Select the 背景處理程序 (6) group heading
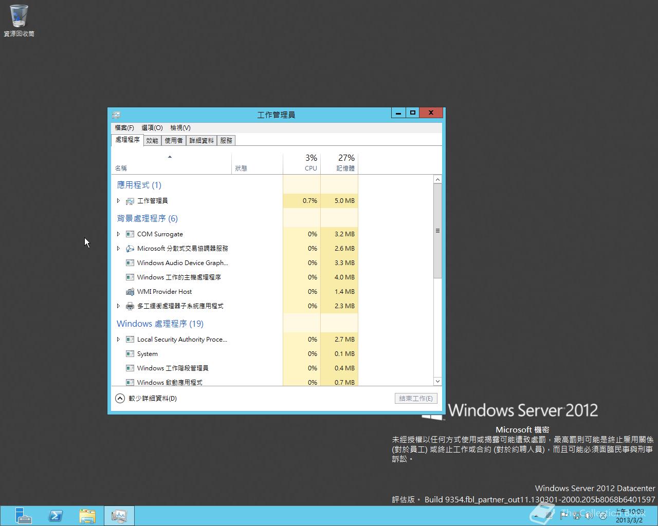This screenshot has width=658, height=526. (147, 218)
